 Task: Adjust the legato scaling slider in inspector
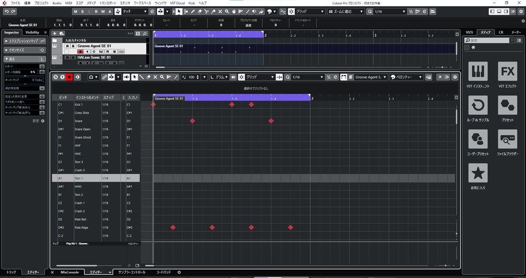point(25,76)
